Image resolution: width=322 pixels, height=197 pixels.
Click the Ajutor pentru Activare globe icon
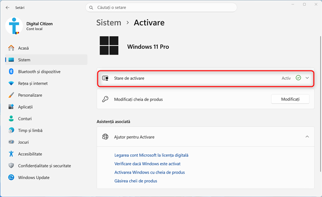tap(105, 137)
